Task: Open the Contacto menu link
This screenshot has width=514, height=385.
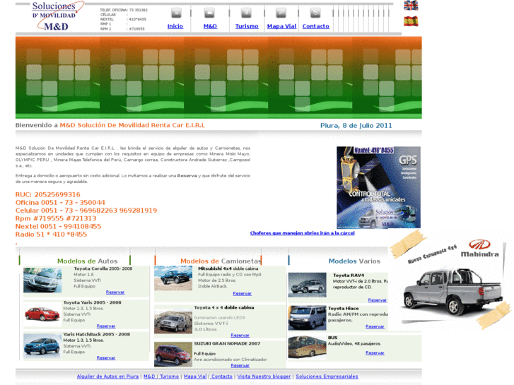Action: [x=315, y=26]
